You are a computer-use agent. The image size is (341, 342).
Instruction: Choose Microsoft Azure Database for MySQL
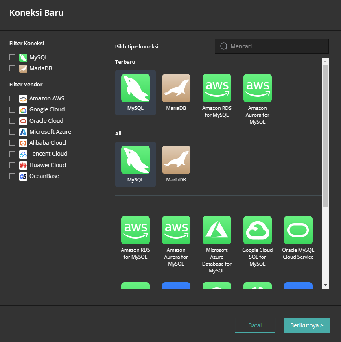216,244
